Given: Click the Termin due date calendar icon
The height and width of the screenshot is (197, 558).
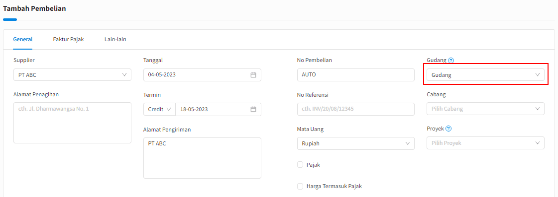Looking at the screenshot, I should coord(253,109).
